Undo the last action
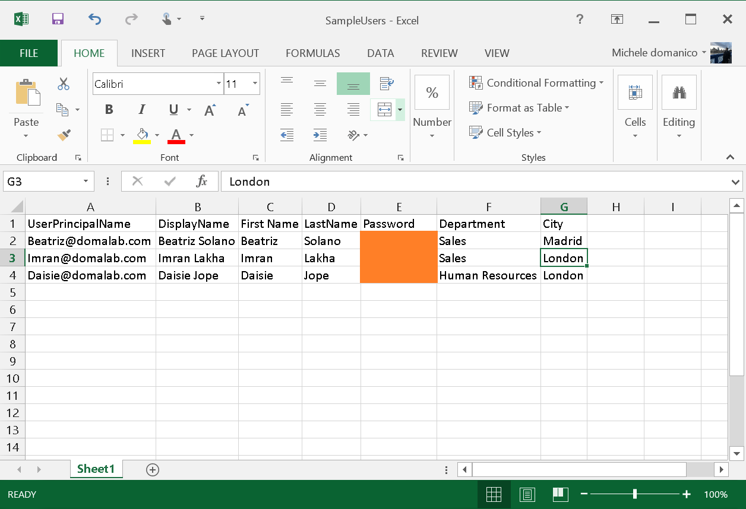 click(x=94, y=19)
